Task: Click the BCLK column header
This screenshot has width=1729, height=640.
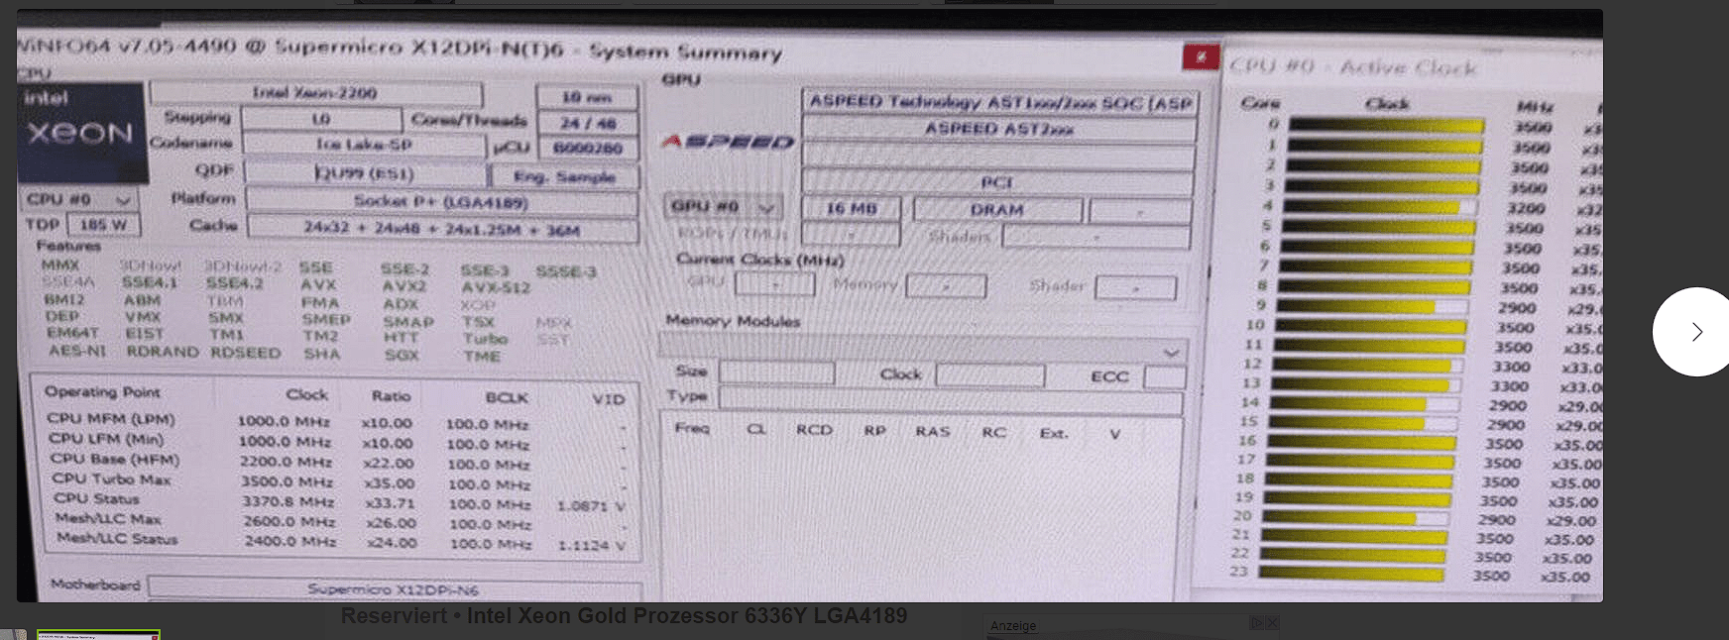Action: click(x=507, y=398)
